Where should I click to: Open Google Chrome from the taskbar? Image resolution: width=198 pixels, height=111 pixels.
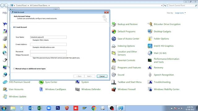click(94, 108)
